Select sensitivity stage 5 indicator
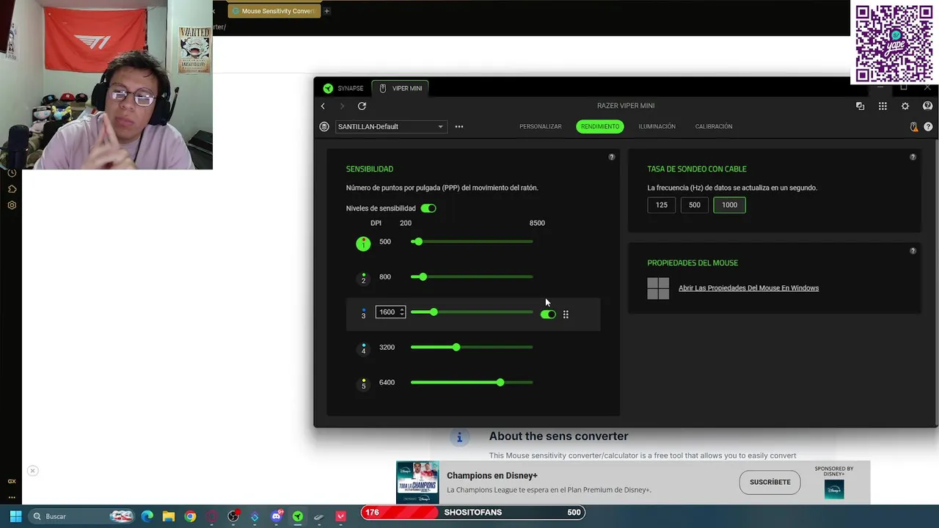The image size is (939, 528). [x=363, y=384]
